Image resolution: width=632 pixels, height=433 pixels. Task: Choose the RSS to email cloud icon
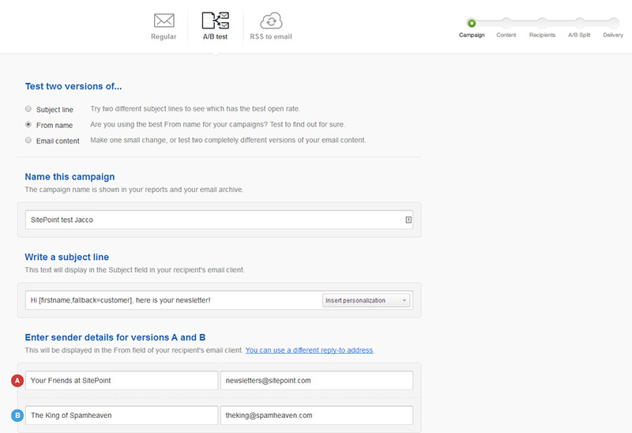(x=271, y=21)
